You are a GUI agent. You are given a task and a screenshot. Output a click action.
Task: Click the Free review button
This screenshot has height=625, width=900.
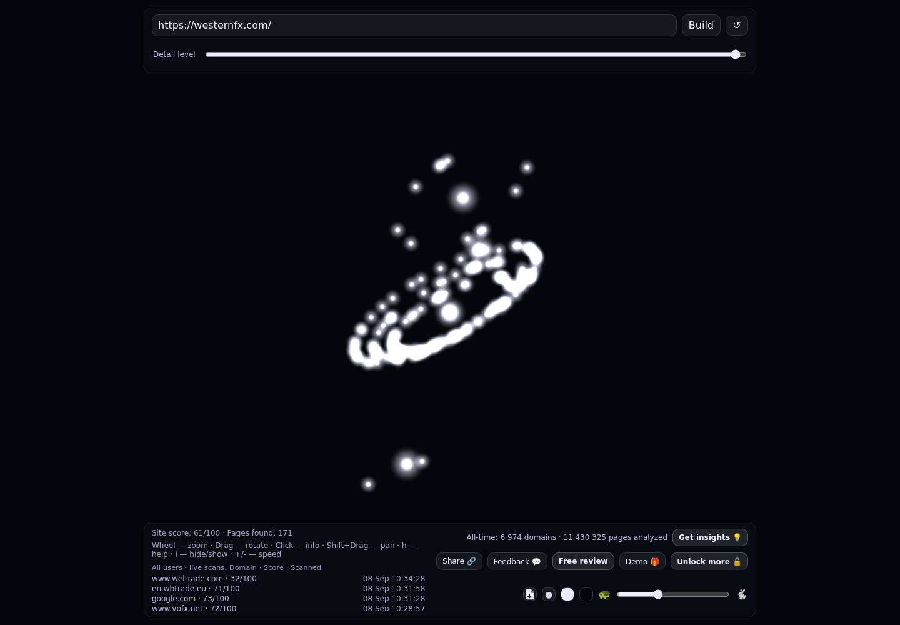click(583, 561)
